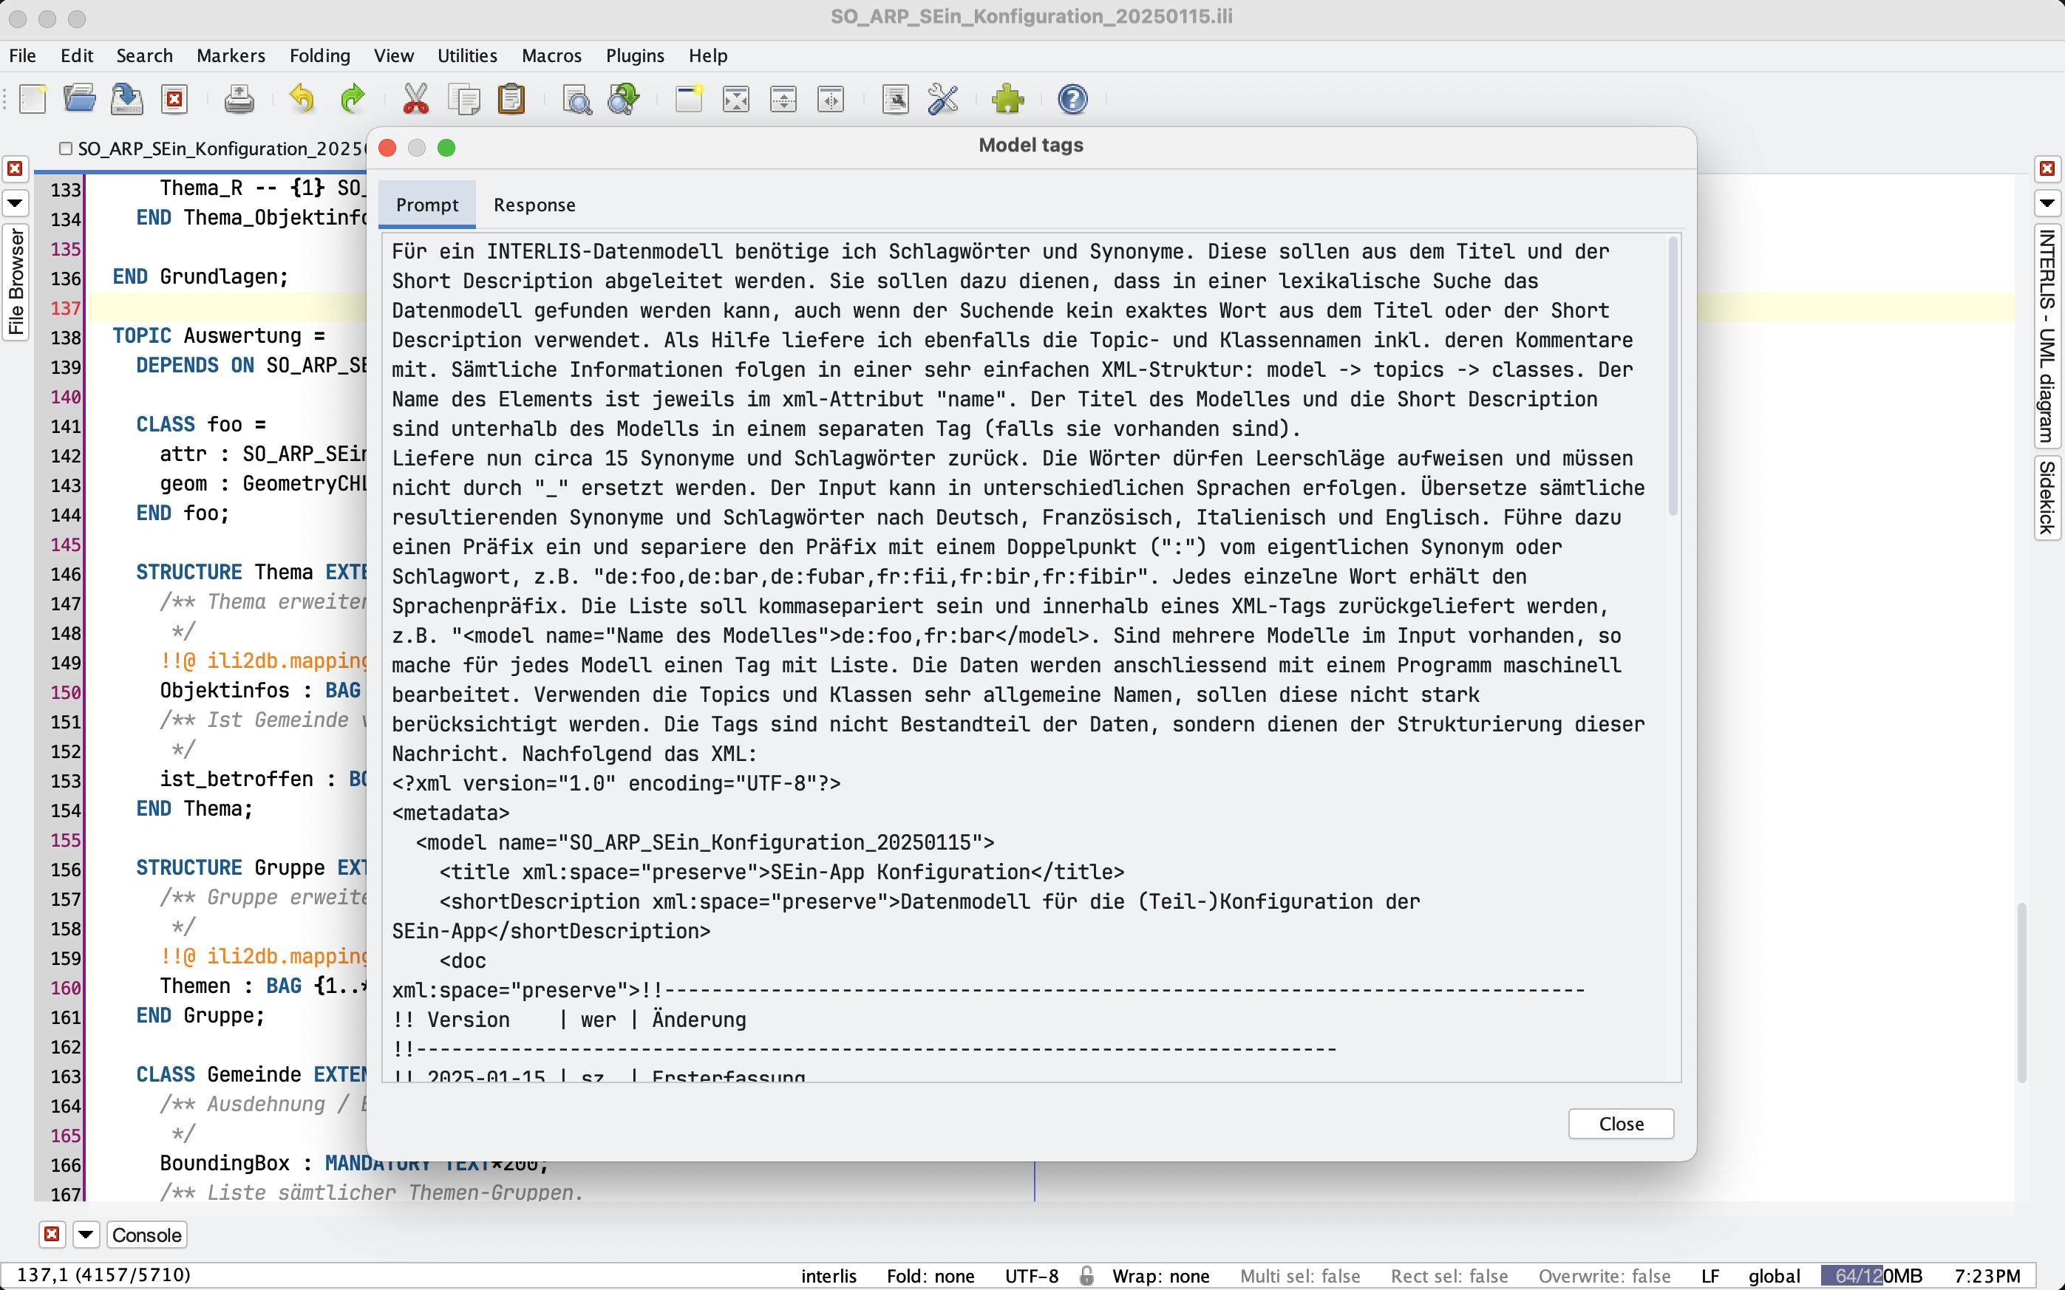Image resolution: width=2065 pixels, height=1290 pixels.
Task: Close the bottom docking area
Action: tap(52, 1235)
